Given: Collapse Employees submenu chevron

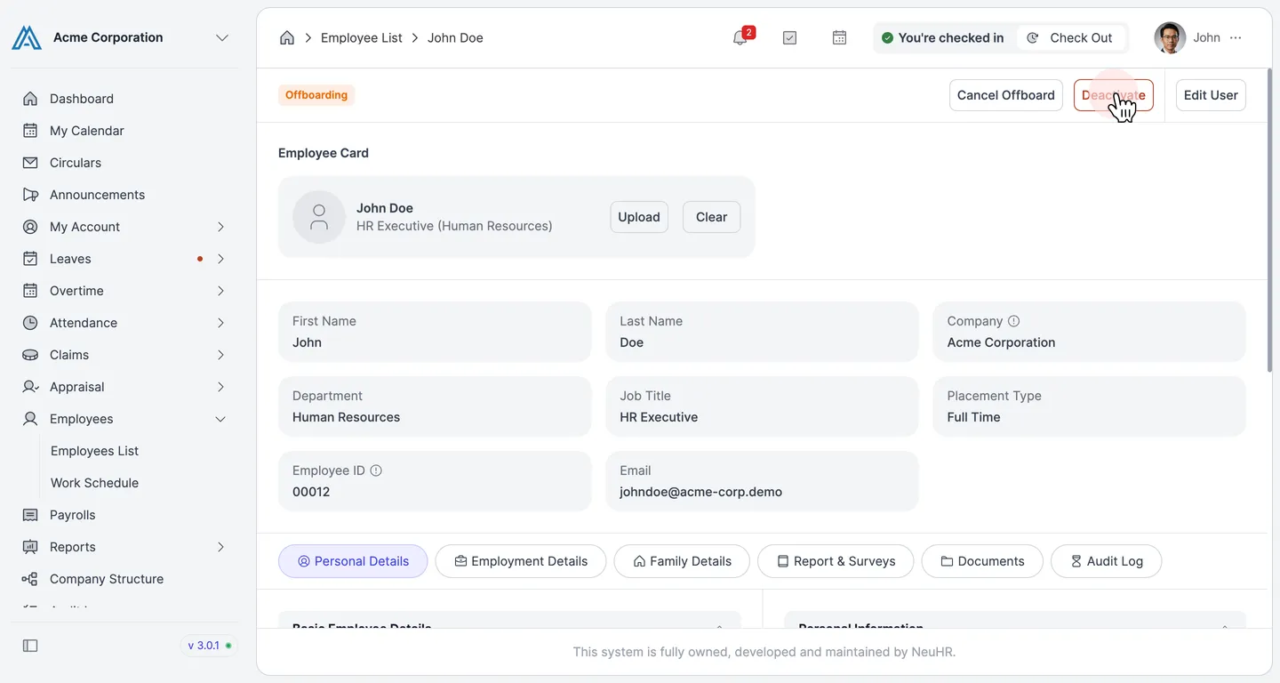Looking at the screenshot, I should point(220,419).
